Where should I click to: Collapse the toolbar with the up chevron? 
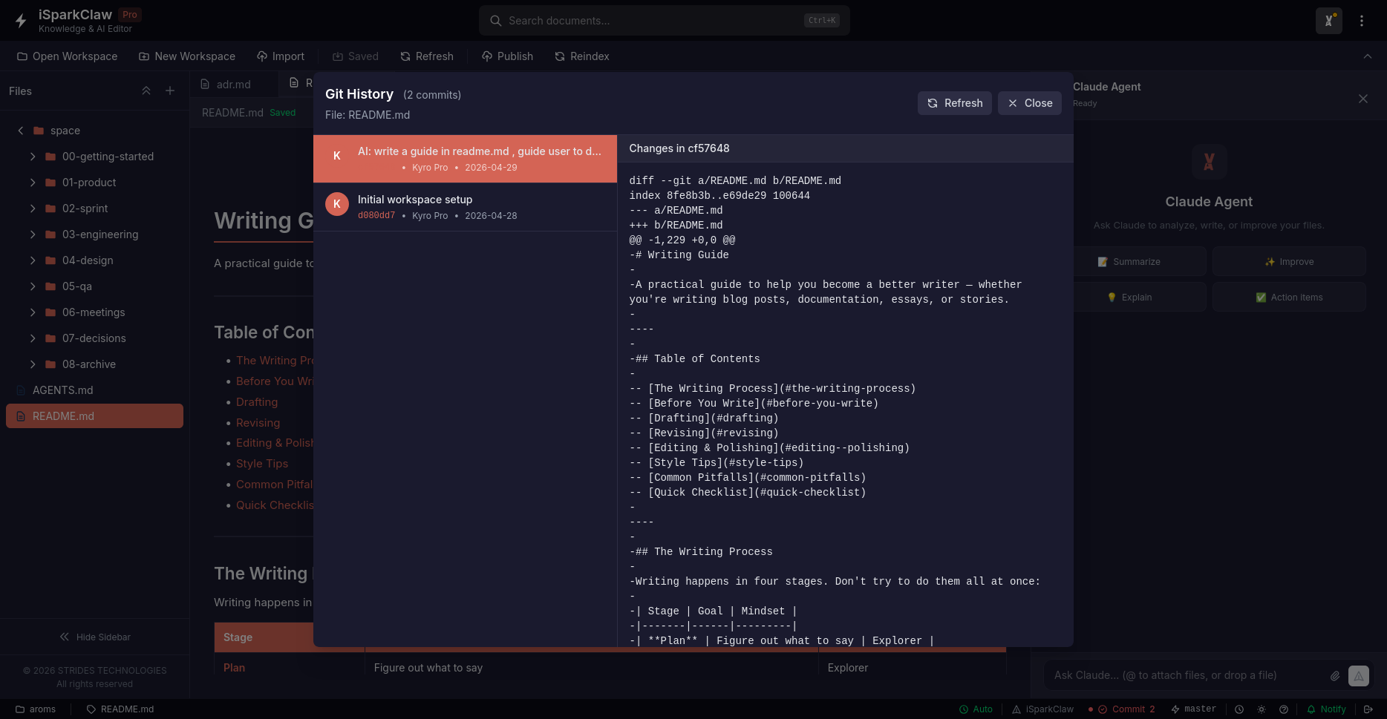click(1367, 56)
